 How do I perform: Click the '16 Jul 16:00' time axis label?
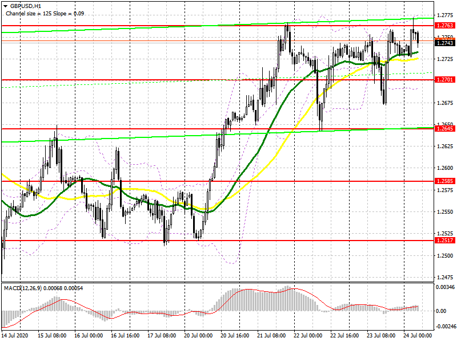125,335
